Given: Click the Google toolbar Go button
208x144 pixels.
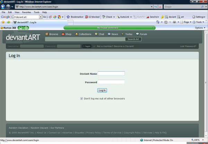Looking at the screenshot, I should 44,17.
